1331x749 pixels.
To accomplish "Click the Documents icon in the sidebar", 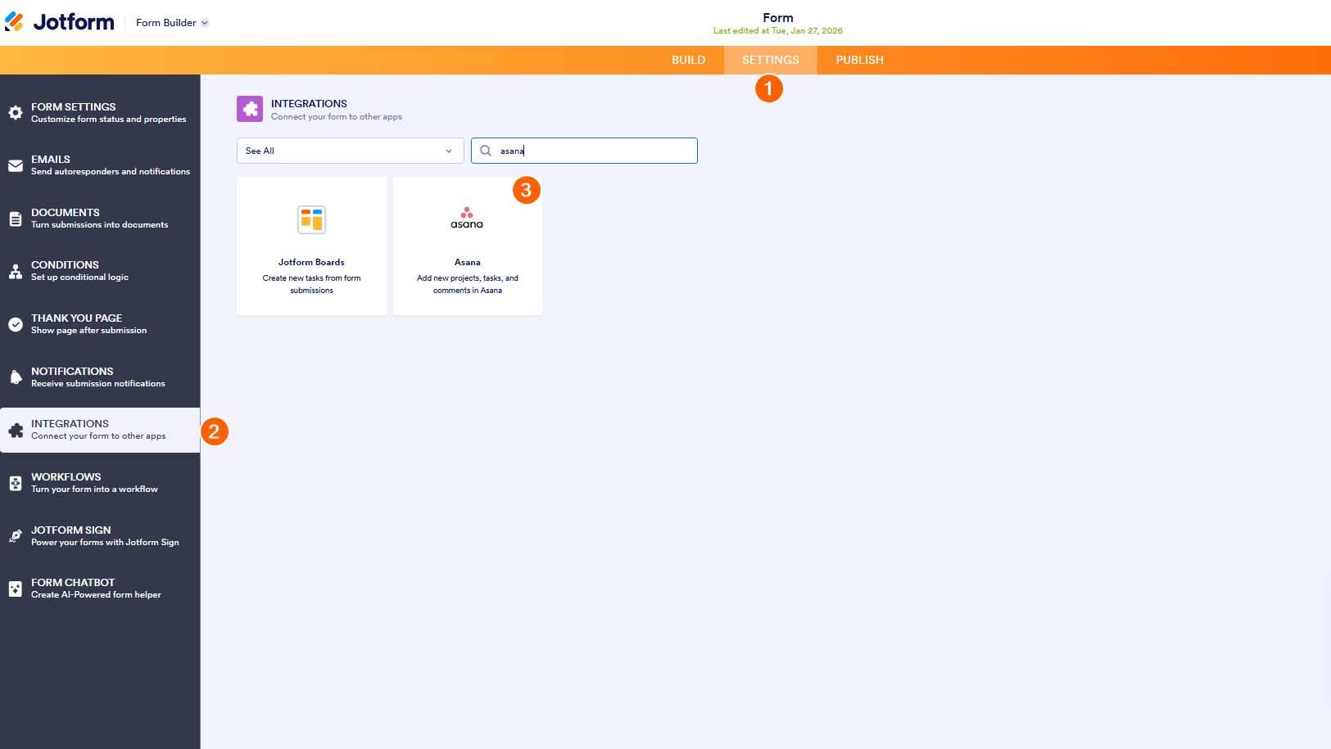I will click(x=16, y=219).
